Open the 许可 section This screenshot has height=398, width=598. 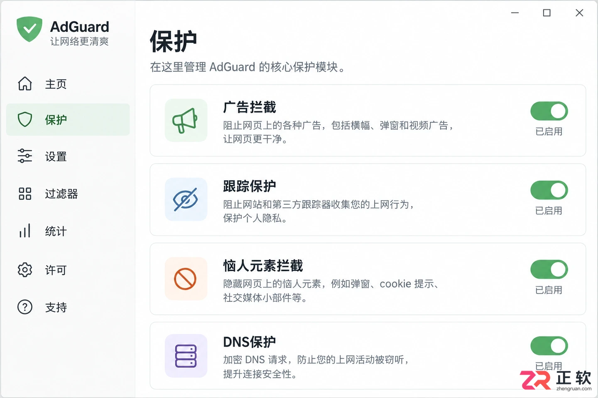coord(68,270)
